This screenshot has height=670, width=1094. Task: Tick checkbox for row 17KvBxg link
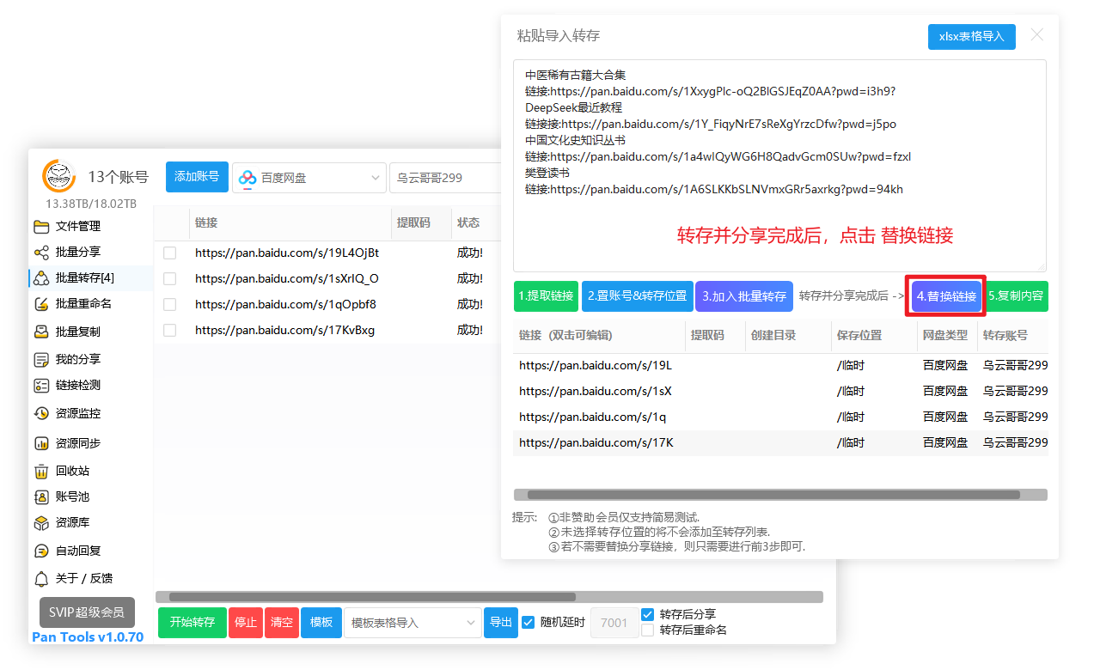[x=170, y=331]
